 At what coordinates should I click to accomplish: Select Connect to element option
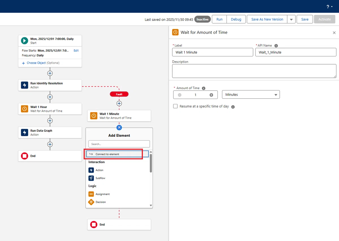[x=118, y=154]
